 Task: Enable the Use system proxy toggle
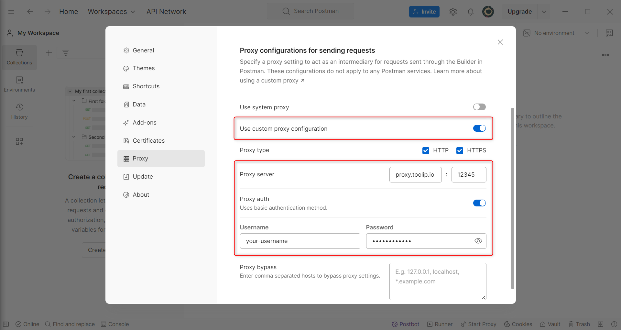pos(479,107)
